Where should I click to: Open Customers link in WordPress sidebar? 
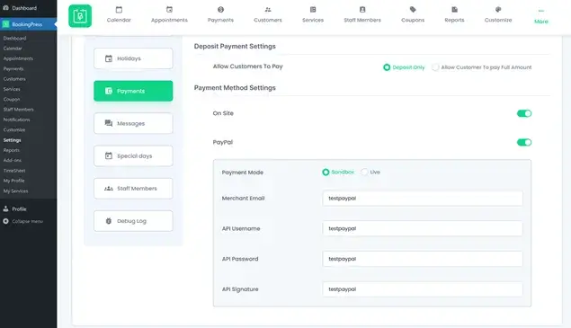click(14, 79)
